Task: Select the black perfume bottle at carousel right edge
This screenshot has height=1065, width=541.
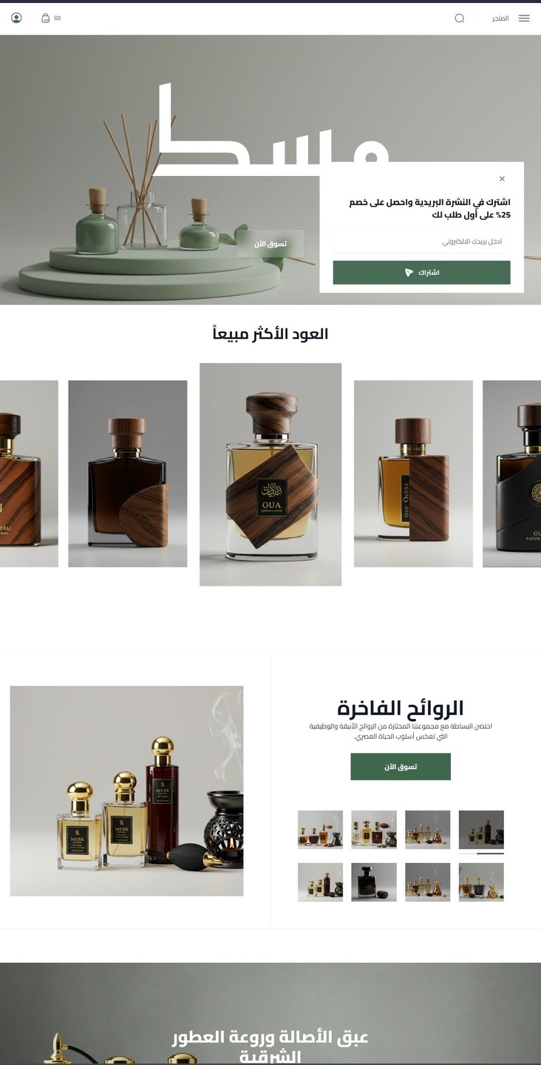Action: click(x=512, y=473)
